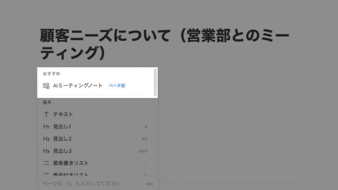
Task: Click the numbered list icon
Action: pyautogui.click(x=47, y=174)
